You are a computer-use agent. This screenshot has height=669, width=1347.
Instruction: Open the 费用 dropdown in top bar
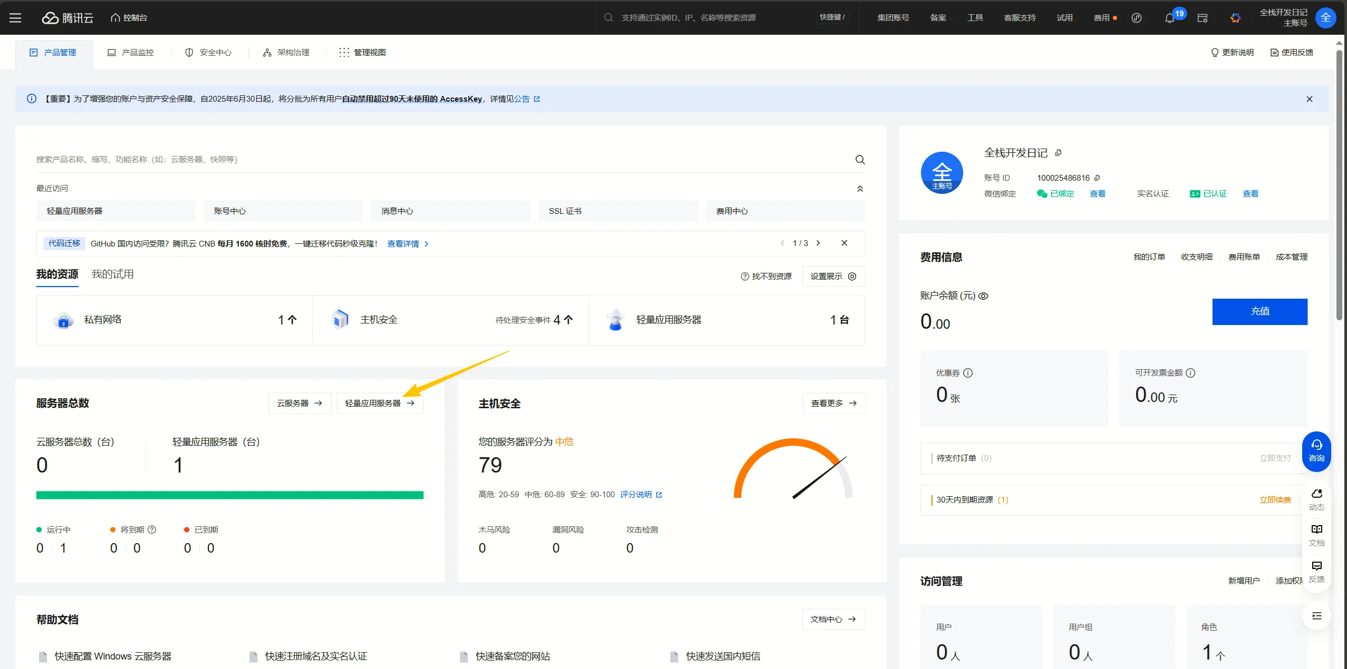[x=1101, y=18]
